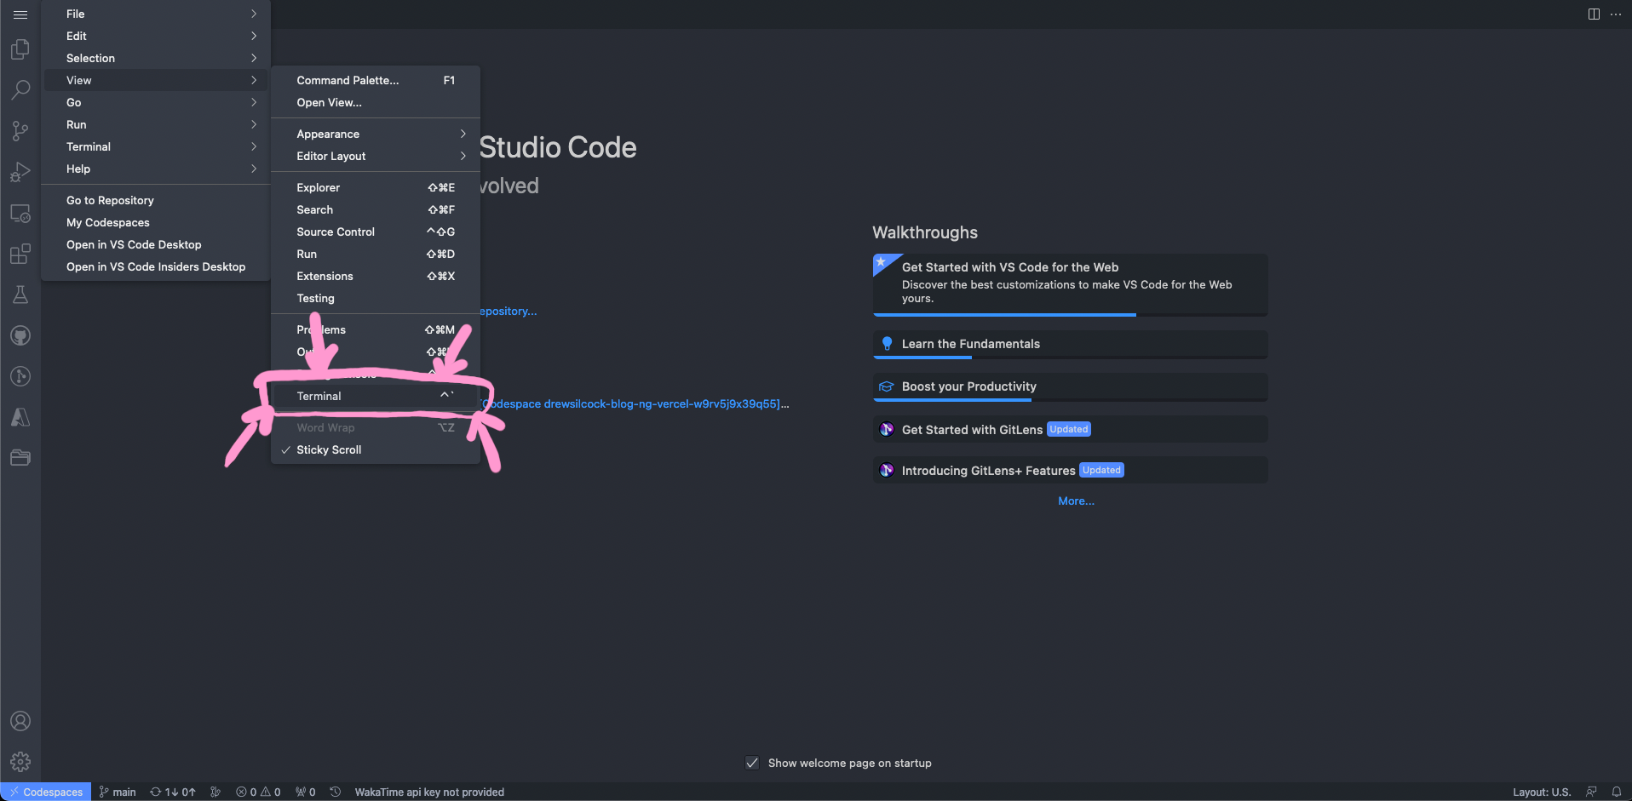Image resolution: width=1632 pixels, height=801 pixels.
Task: Open the Manage gear settings icon
Action: tap(20, 761)
